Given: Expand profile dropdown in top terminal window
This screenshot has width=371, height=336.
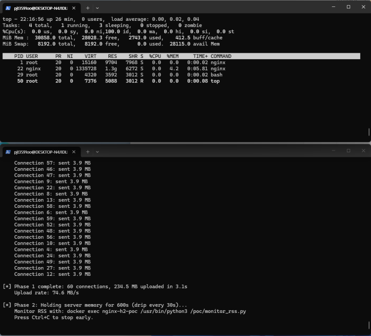Looking at the screenshot, I should click(x=97, y=8).
